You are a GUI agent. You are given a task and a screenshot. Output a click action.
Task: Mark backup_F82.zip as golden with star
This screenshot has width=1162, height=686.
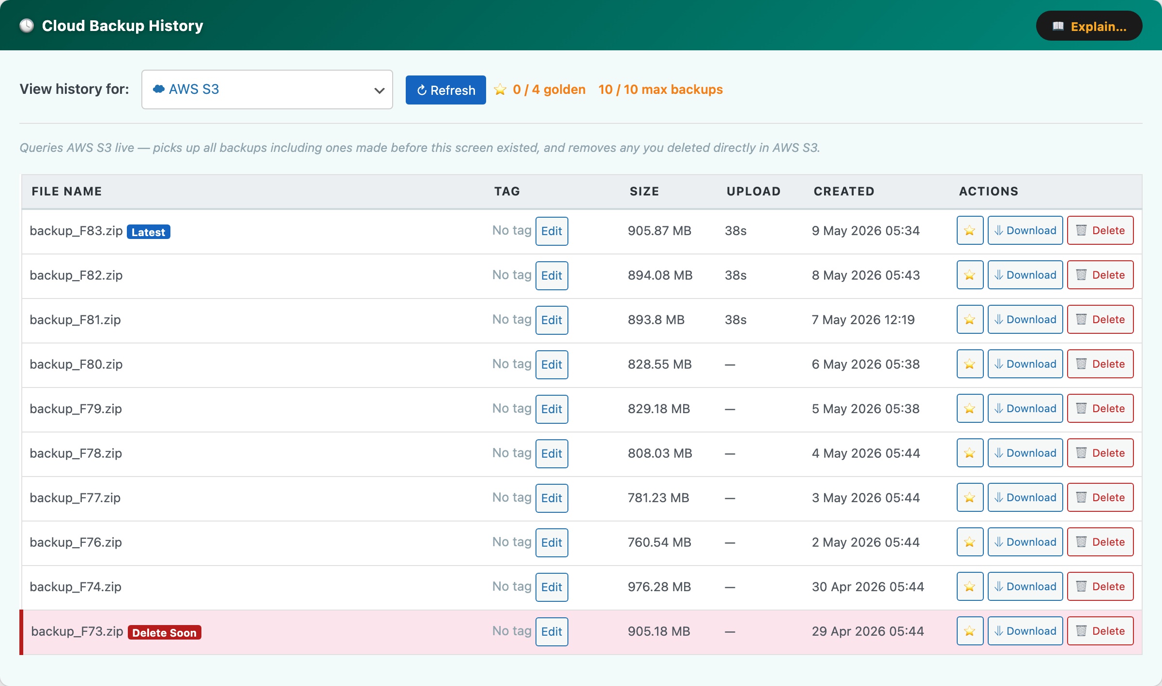[x=970, y=275]
